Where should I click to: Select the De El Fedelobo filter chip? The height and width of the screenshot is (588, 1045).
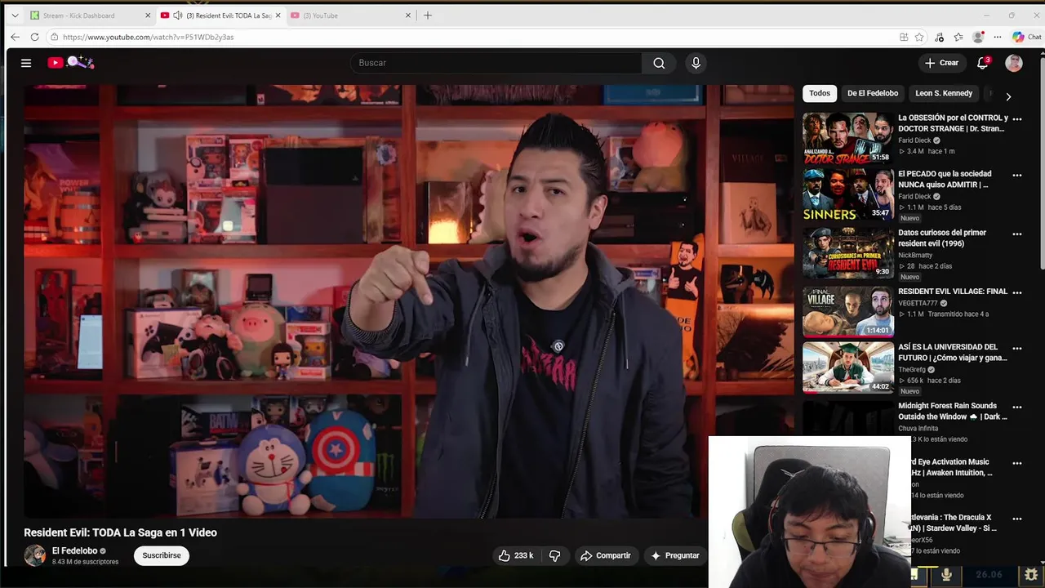872,93
